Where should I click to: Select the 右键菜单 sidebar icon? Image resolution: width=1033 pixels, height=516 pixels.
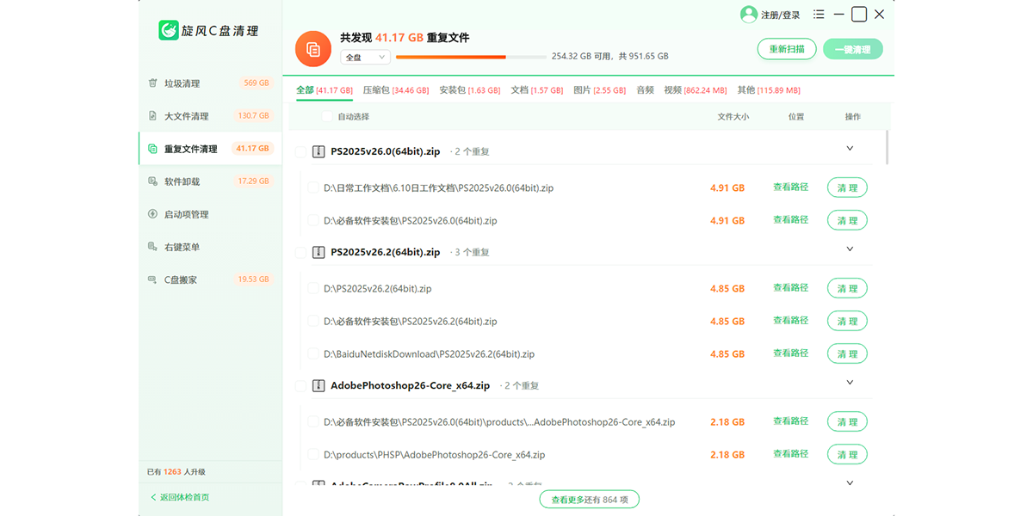(x=152, y=247)
